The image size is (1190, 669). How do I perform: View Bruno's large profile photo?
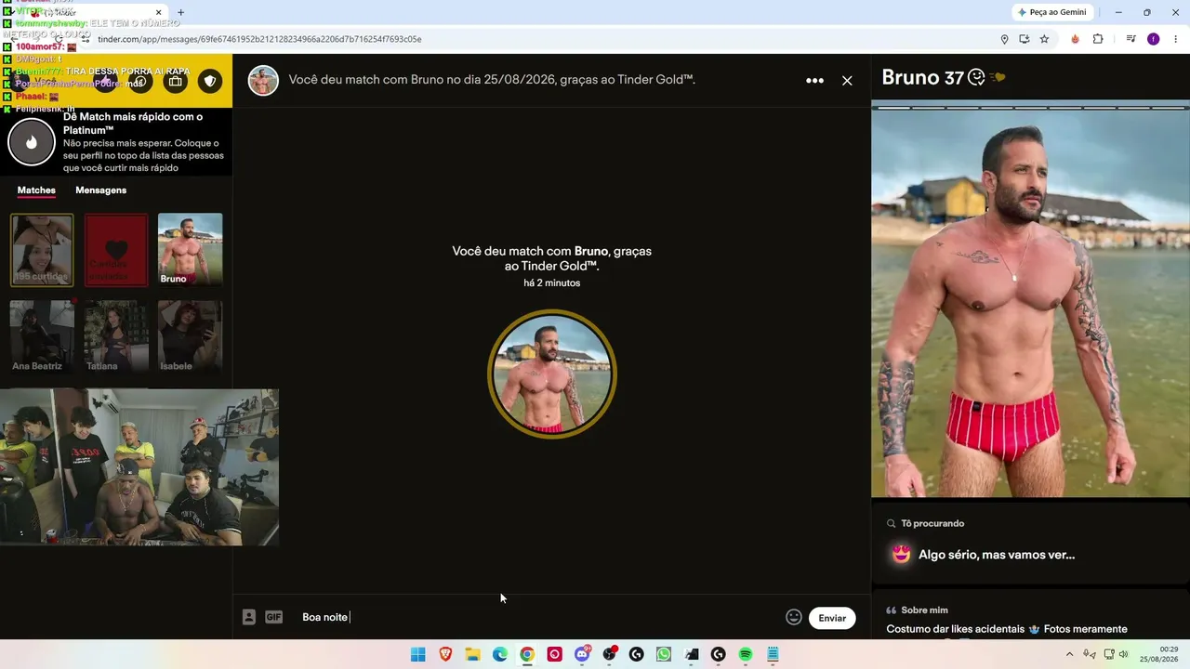(x=1030, y=299)
